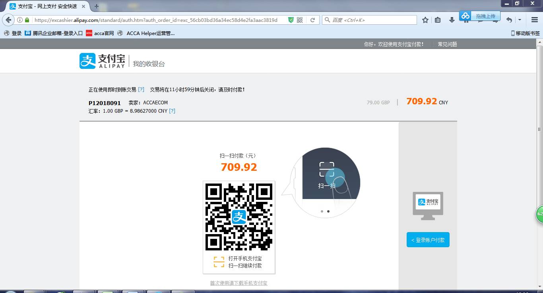Viewport: 543px width, 293px height.
Task: Open a new tab with the plus button
Action: pos(96,6)
